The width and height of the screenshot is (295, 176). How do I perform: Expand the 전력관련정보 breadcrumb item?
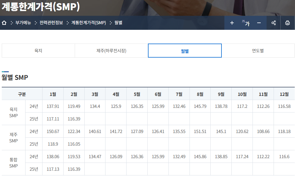tap(51, 23)
